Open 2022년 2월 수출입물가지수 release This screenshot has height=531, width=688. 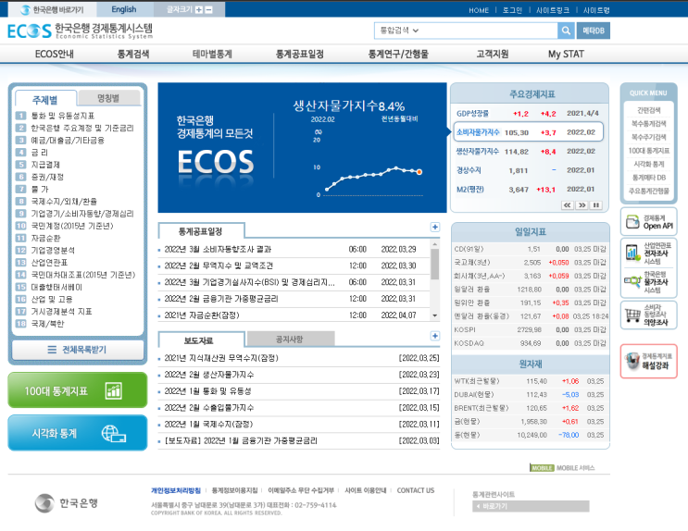click(209, 407)
